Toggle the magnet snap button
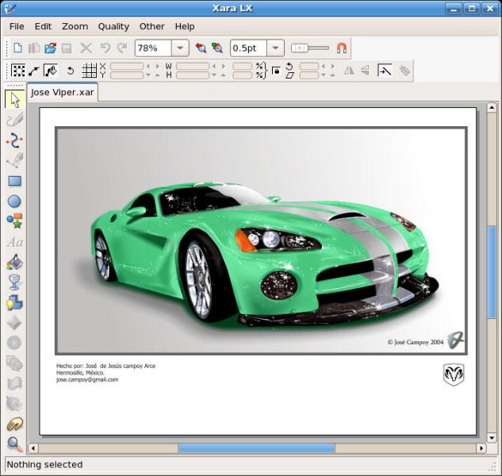 [342, 48]
